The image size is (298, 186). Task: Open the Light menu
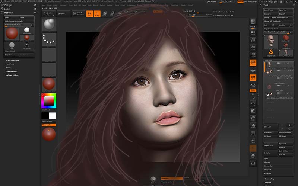point(7,9)
